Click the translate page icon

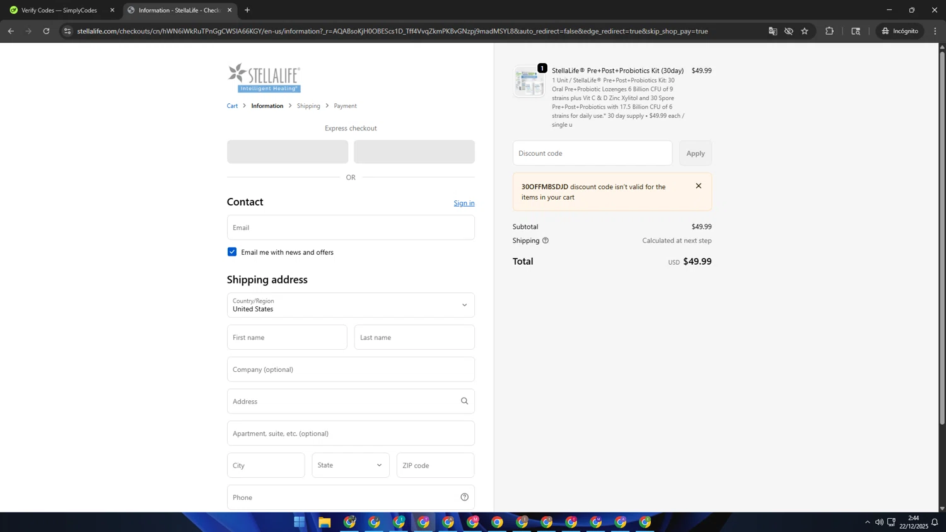[x=773, y=31]
